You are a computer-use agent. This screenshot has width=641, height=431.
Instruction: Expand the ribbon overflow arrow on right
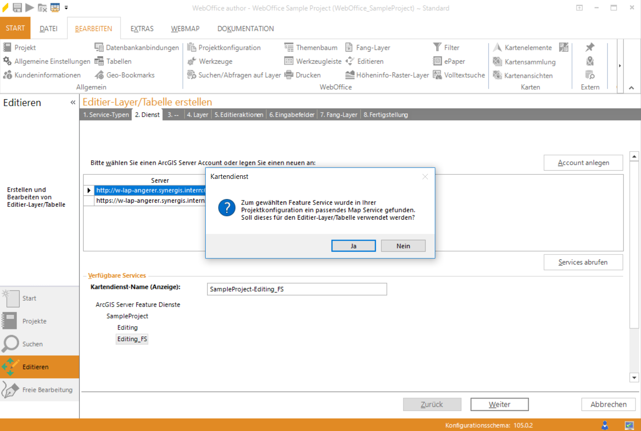pyautogui.click(x=620, y=66)
